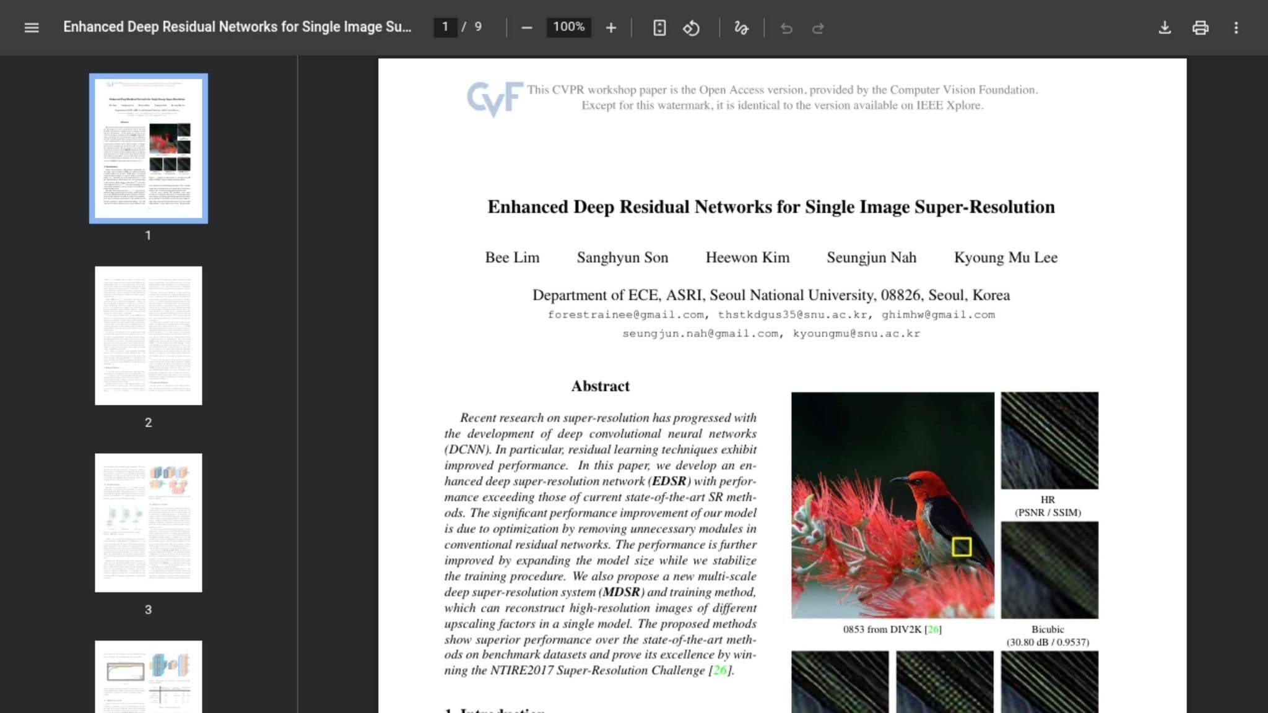This screenshot has width=1268, height=713.
Task: Jump to page 3 thumbnail
Action: pyautogui.click(x=149, y=522)
